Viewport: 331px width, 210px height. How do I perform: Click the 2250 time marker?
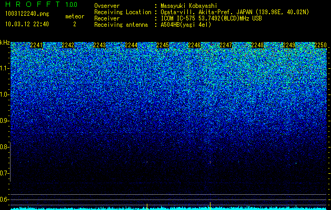pyautogui.click(x=320, y=45)
